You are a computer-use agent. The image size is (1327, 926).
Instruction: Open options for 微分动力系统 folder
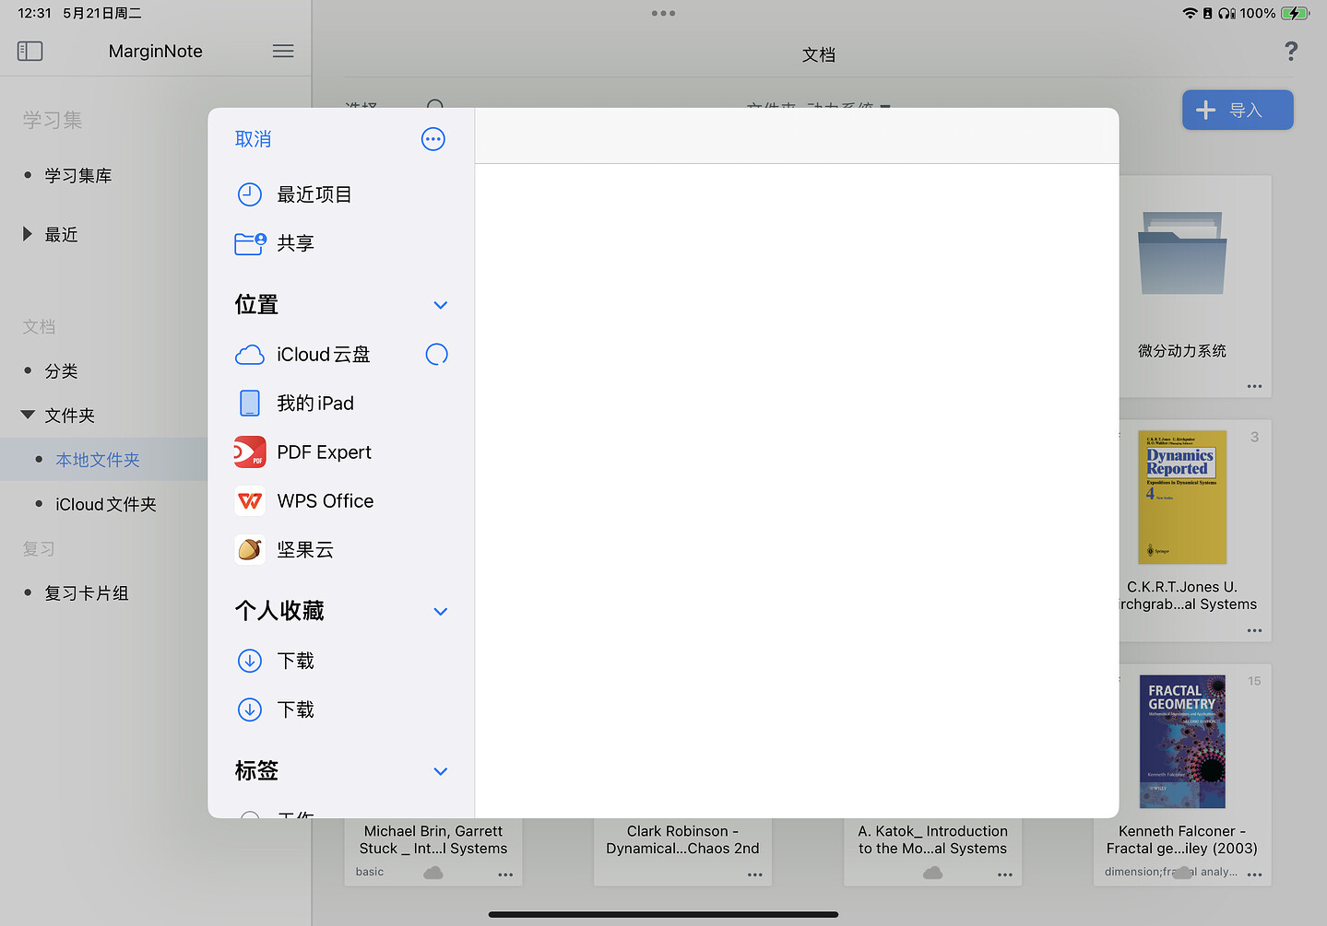1254,386
